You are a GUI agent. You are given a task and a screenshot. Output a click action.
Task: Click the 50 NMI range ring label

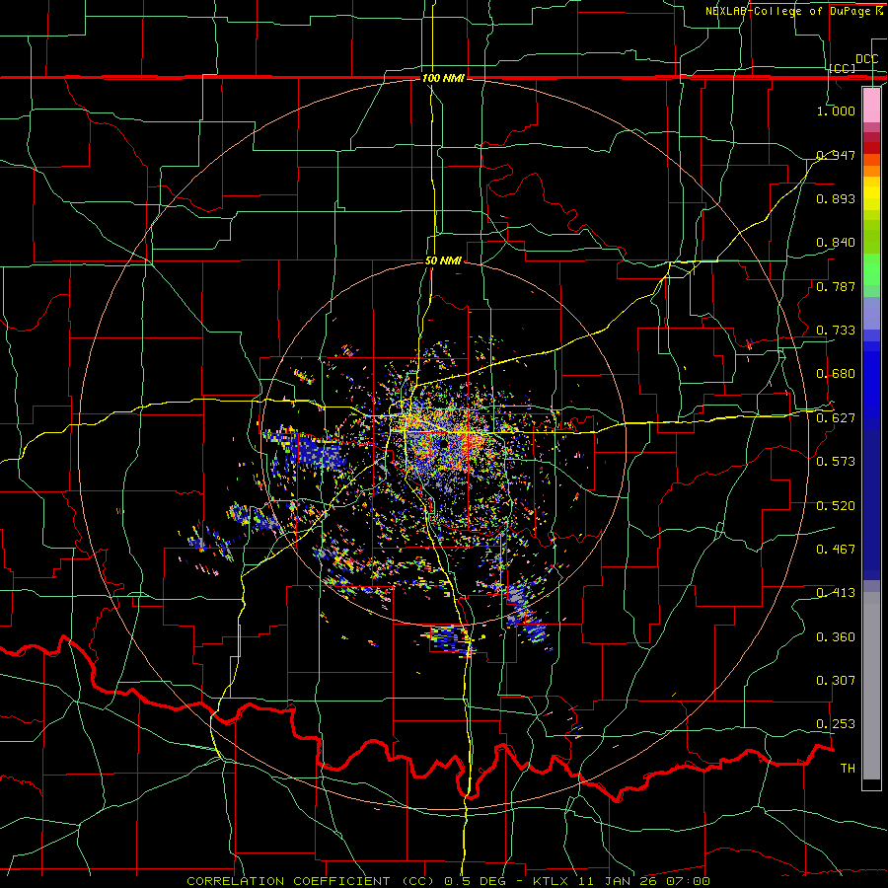[x=443, y=261]
